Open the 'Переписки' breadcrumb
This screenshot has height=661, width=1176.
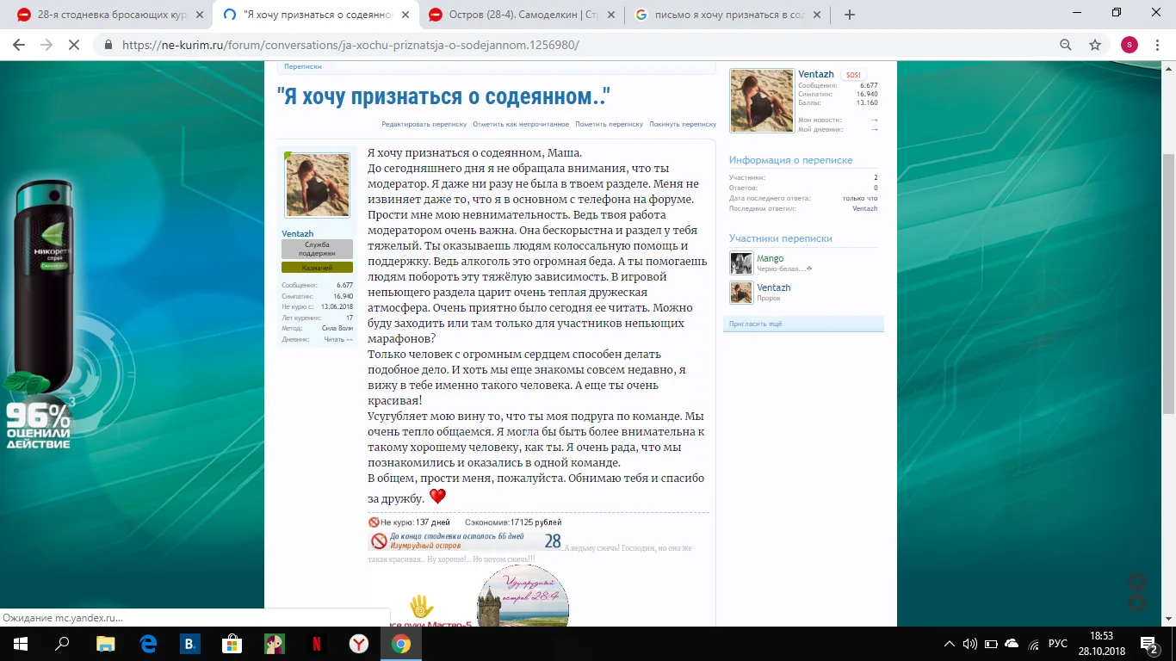pos(303,66)
